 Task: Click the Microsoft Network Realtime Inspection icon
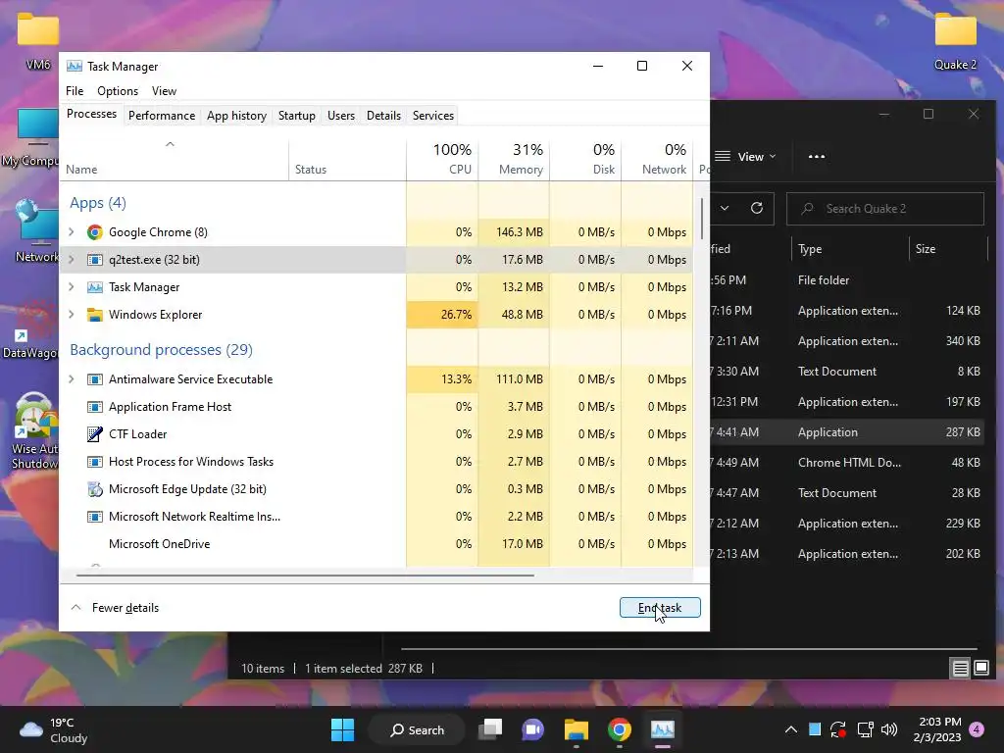(x=95, y=516)
